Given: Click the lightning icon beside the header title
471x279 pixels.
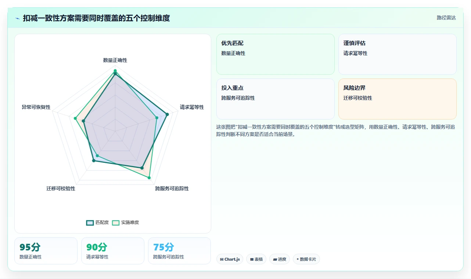Looking at the screenshot, I should click(x=18, y=18).
